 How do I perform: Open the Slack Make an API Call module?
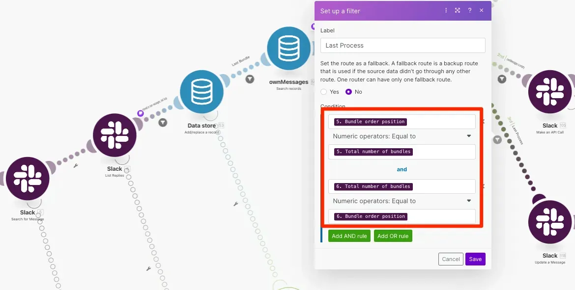pyautogui.click(x=550, y=92)
